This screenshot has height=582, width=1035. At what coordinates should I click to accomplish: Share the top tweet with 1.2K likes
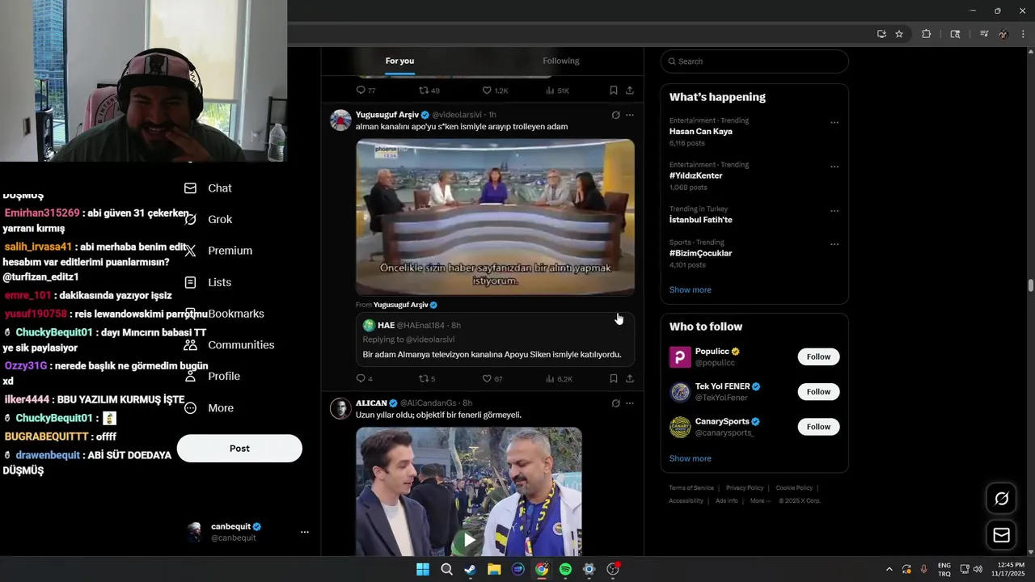pos(630,91)
